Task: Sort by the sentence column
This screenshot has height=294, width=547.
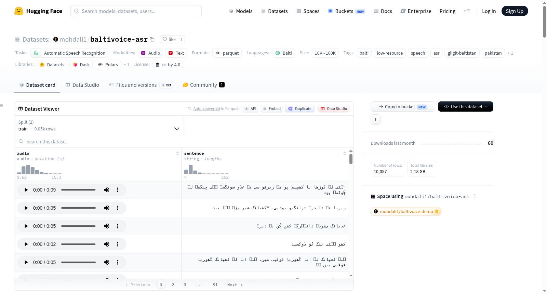Action: (345, 153)
